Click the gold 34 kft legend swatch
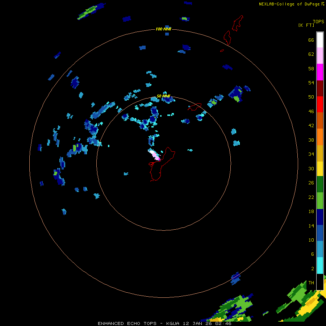Viewport: 326px width, 326px height. [x=320, y=153]
